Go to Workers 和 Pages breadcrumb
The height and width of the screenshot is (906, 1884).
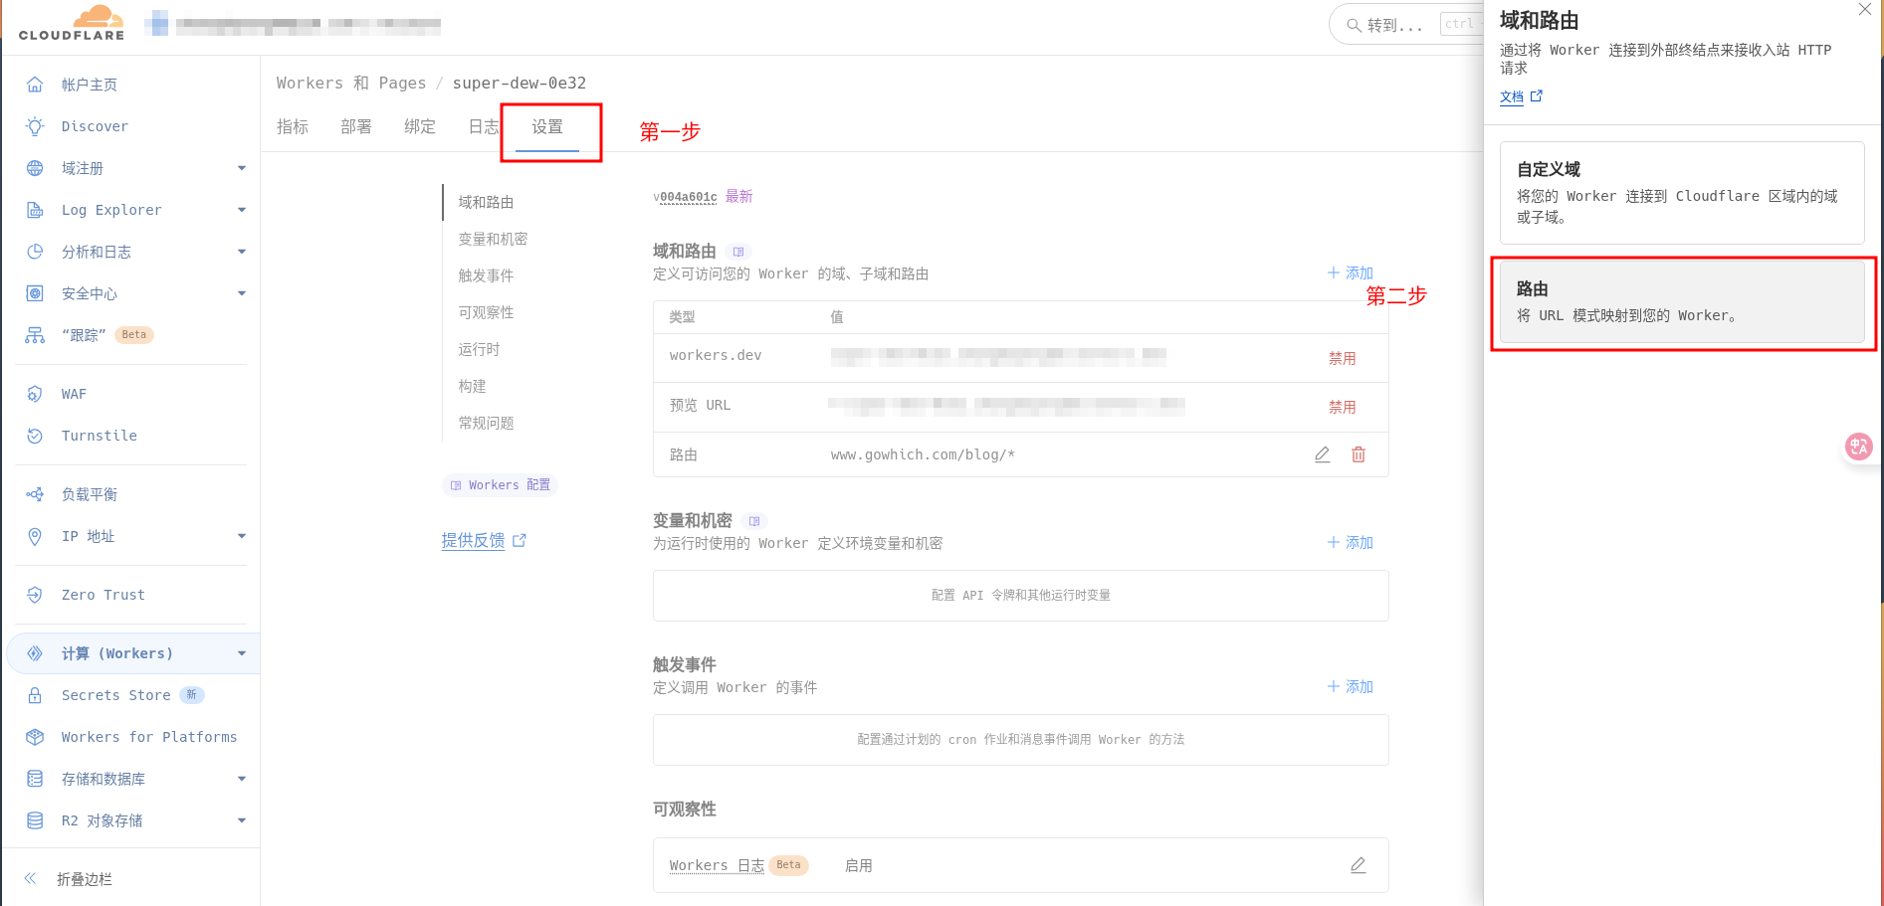pos(351,83)
